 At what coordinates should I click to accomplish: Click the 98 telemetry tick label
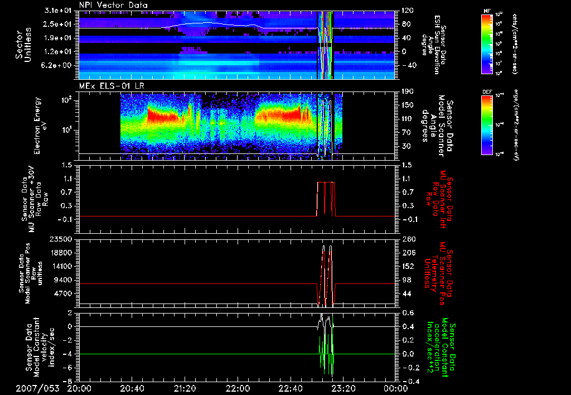click(406, 280)
